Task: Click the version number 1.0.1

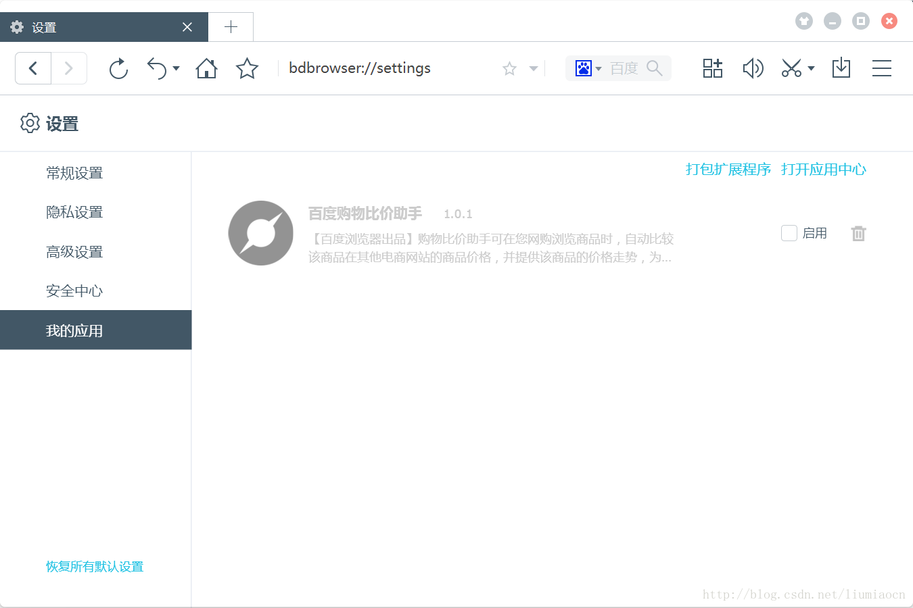Action: point(458,214)
